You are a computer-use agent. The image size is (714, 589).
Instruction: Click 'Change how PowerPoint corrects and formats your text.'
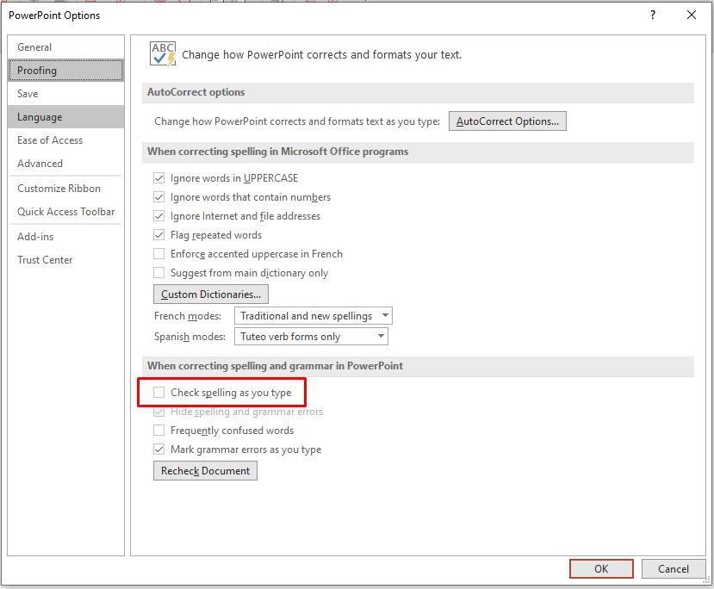pos(321,54)
